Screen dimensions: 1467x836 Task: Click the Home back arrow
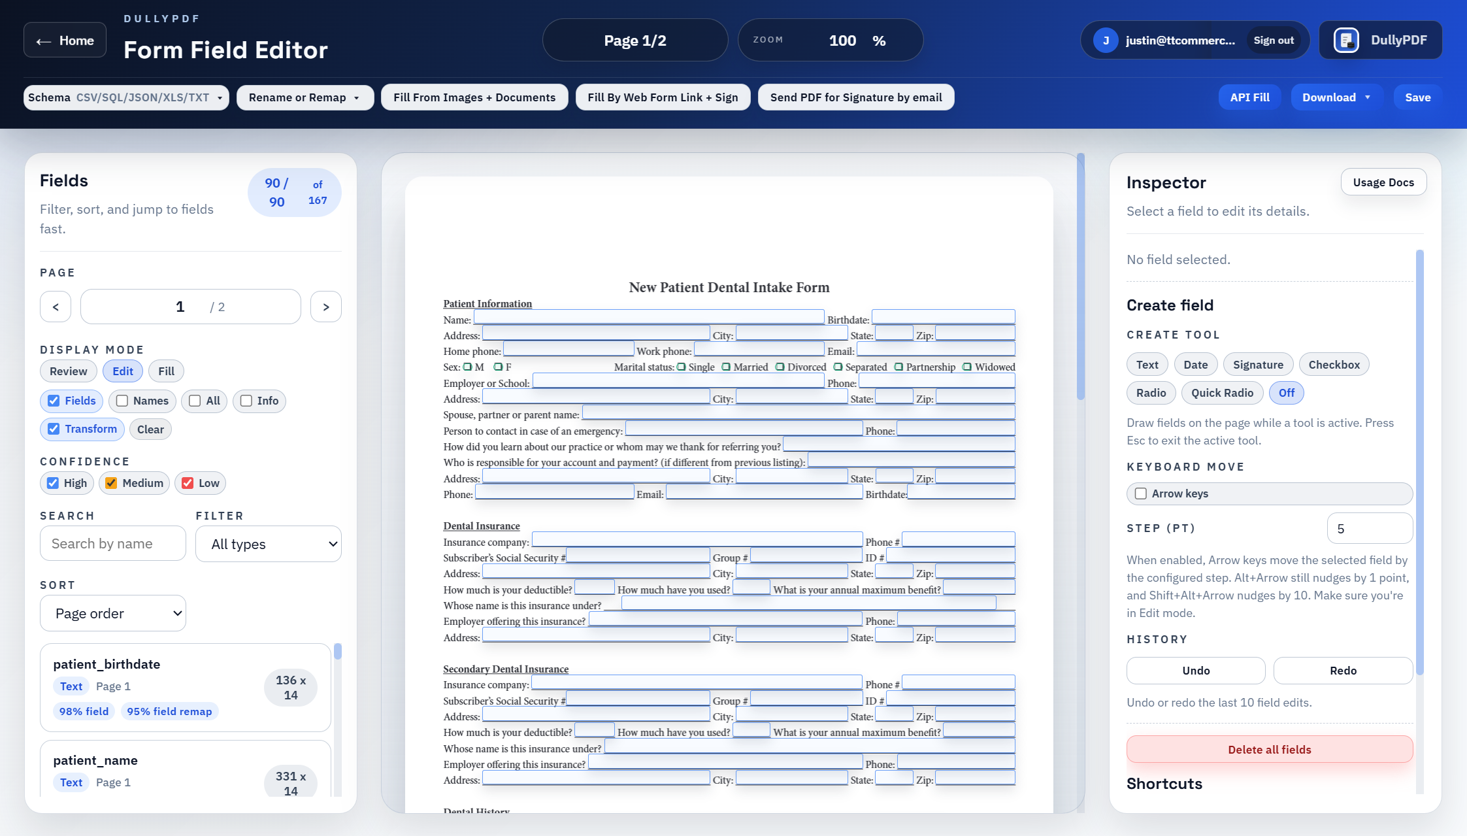(x=43, y=40)
